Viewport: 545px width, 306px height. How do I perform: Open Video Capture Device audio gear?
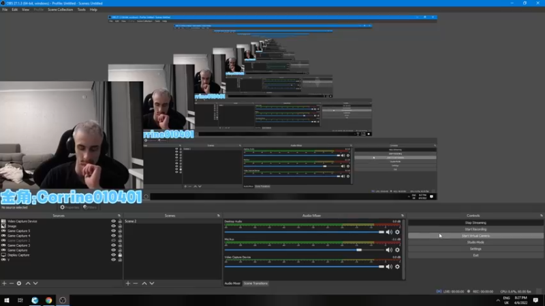[397, 267]
